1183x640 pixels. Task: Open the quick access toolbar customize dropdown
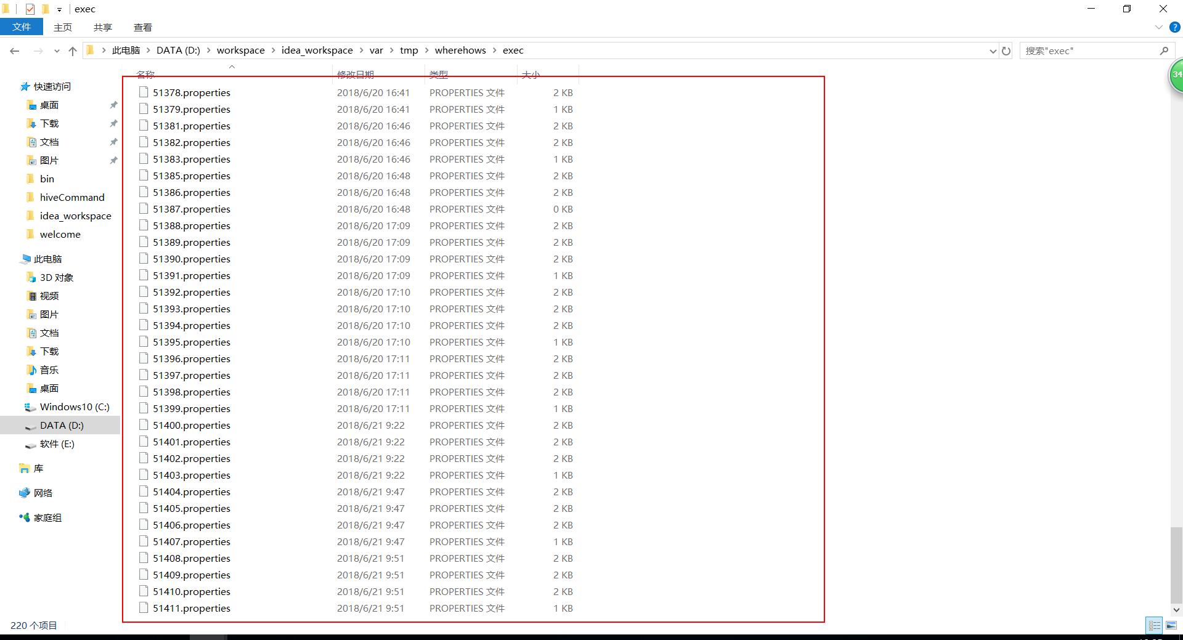coord(59,9)
